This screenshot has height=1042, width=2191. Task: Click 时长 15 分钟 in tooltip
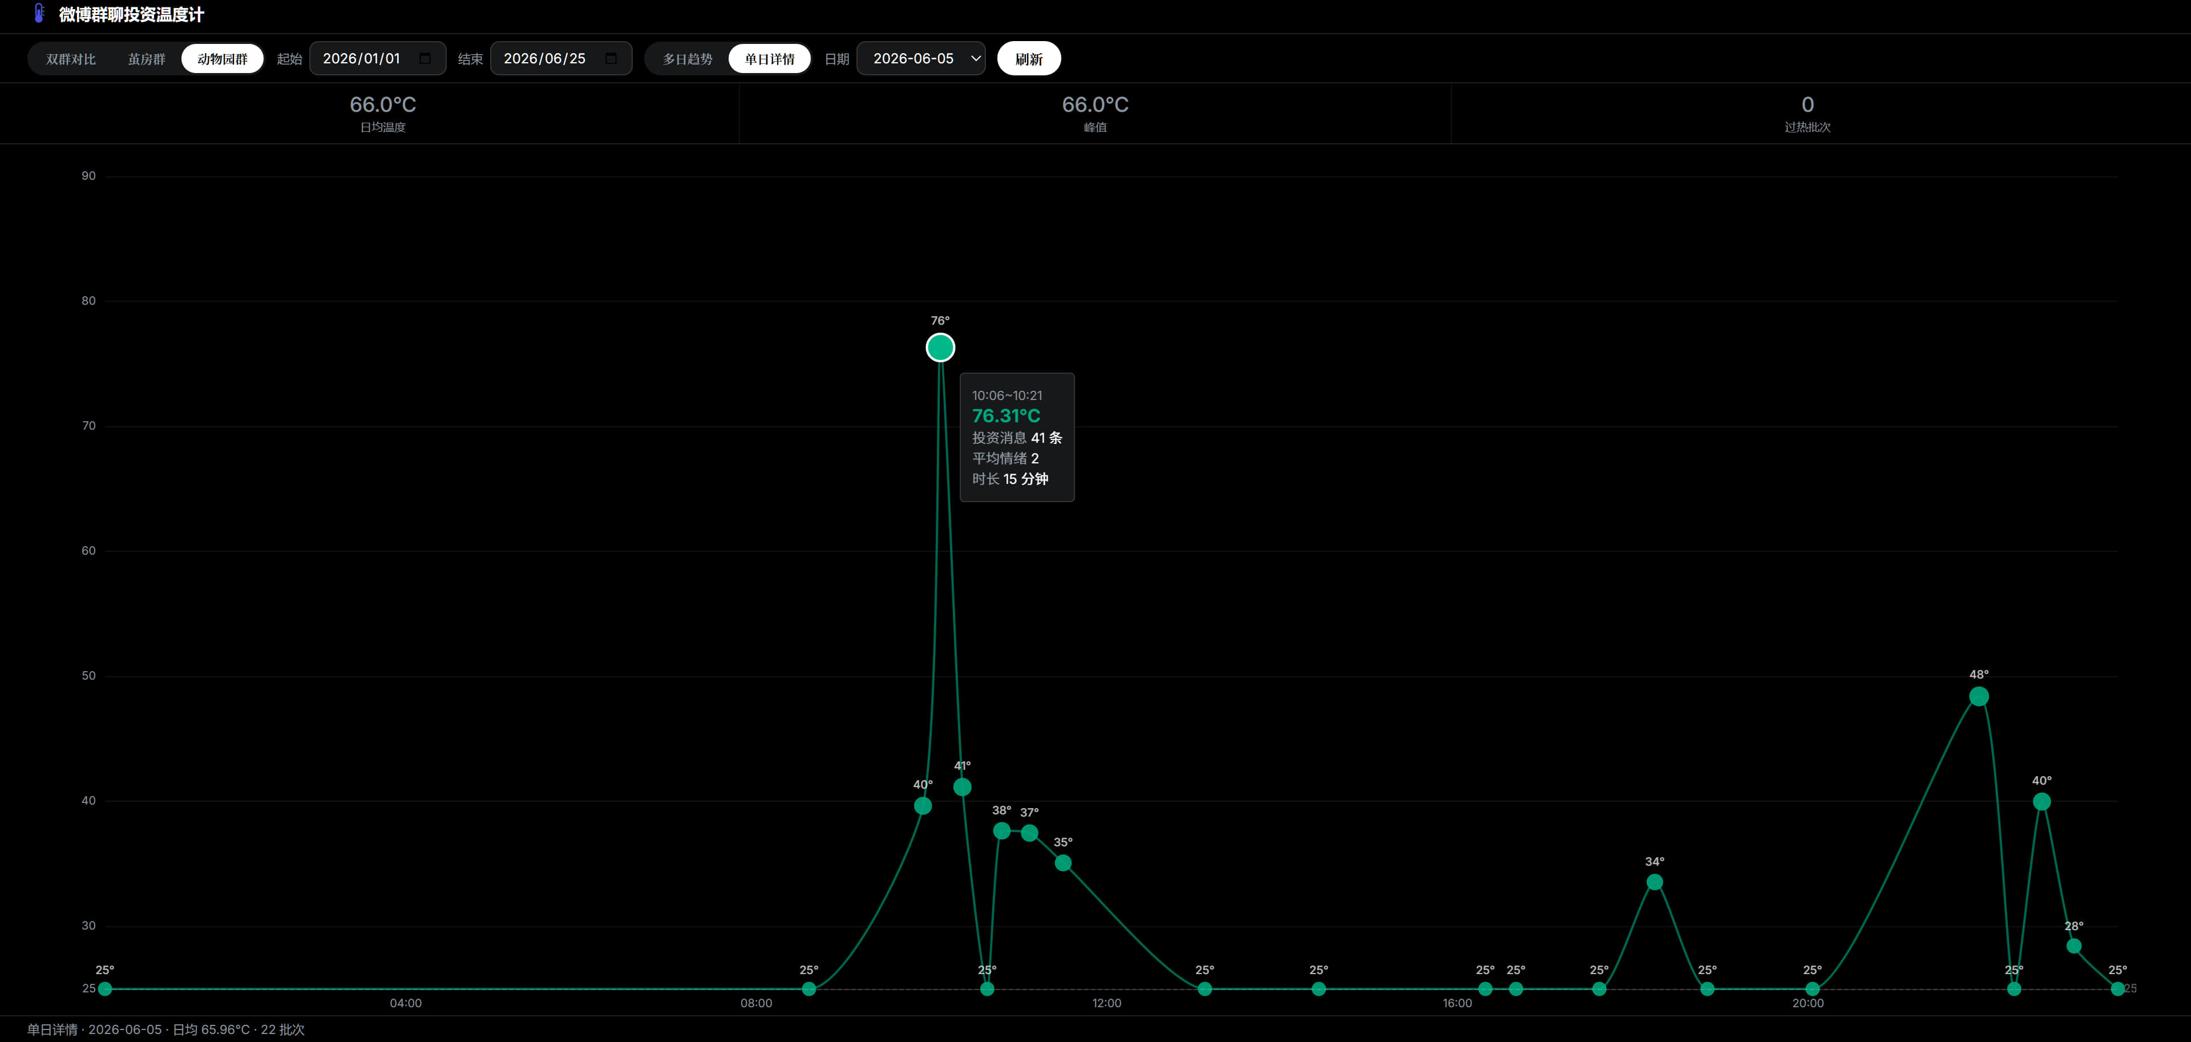[1010, 479]
